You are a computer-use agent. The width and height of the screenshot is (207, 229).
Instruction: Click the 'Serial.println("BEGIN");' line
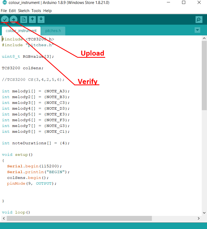pyautogui.click(x=38, y=172)
